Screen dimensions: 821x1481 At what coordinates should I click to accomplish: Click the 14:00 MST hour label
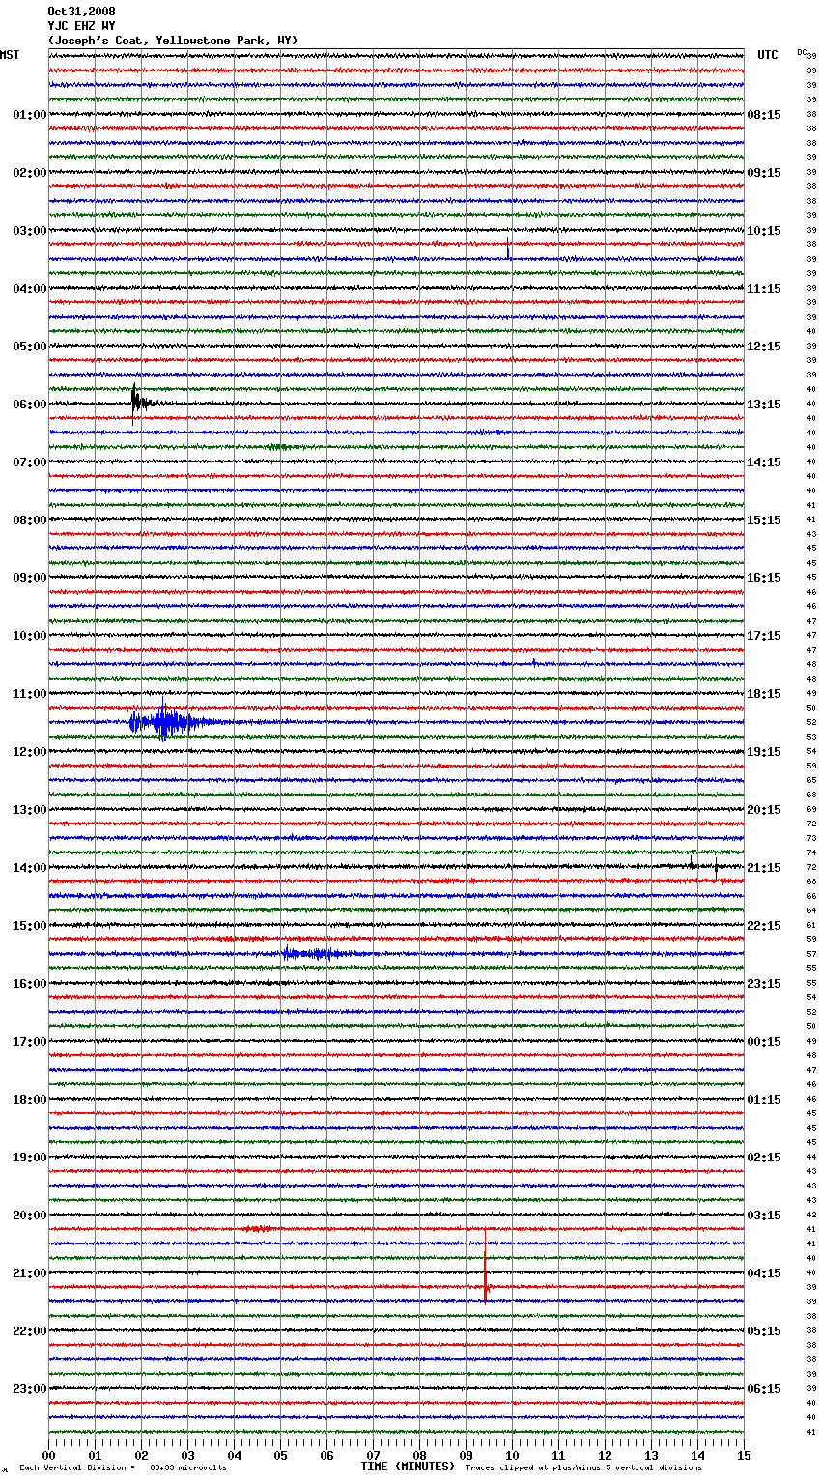coord(29,868)
